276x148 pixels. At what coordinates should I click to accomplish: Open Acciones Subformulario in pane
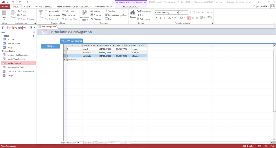coord(18,55)
